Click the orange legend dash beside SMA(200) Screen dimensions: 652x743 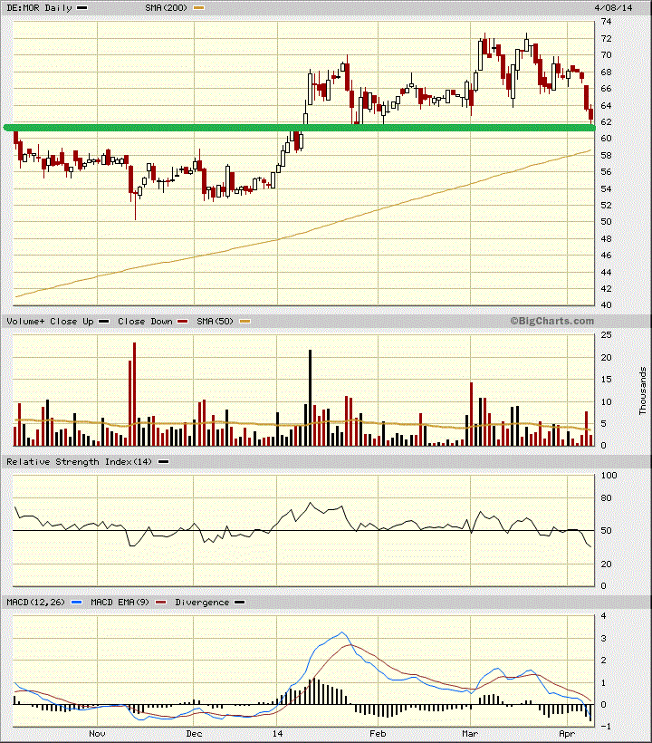198,7
